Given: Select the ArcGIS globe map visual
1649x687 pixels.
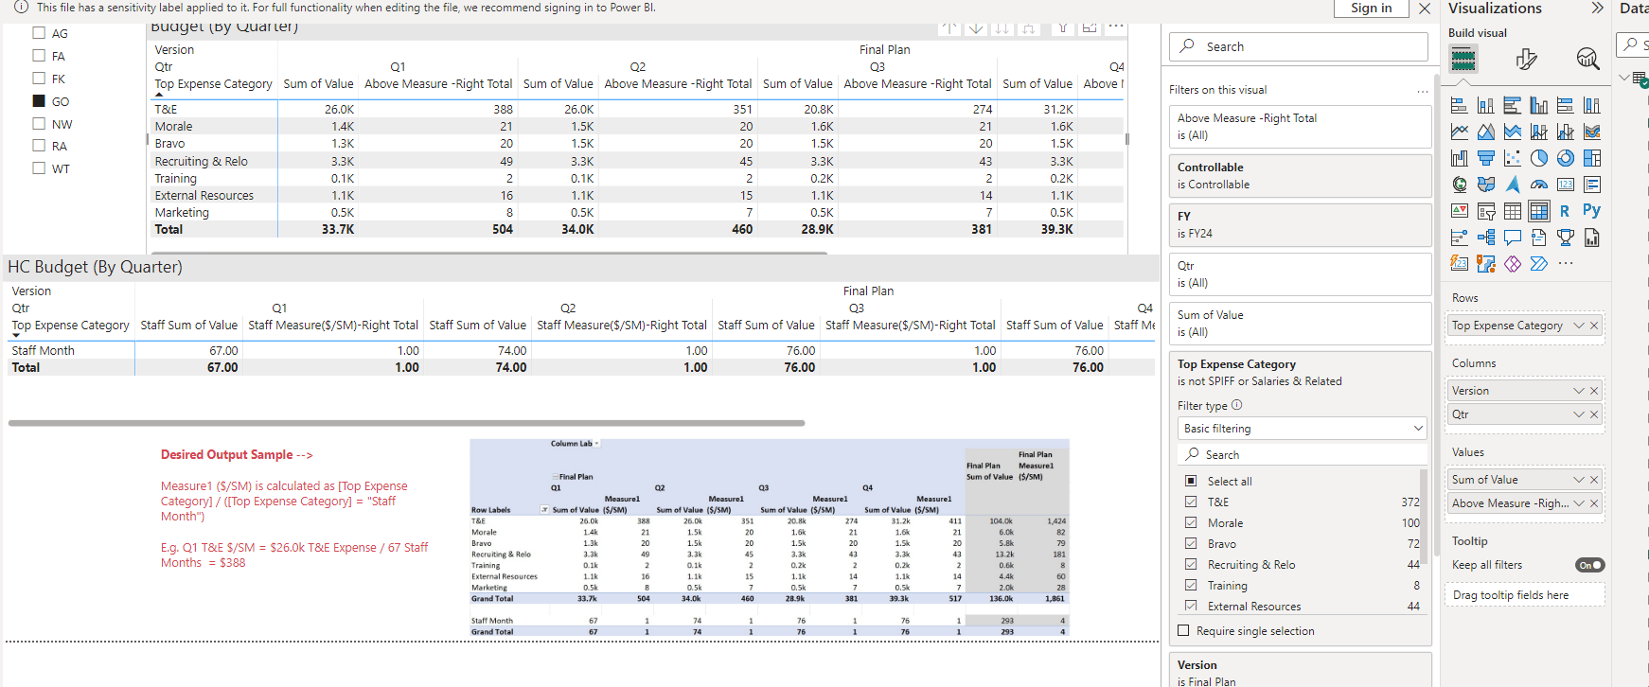Looking at the screenshot, I should coord(1460,185).
